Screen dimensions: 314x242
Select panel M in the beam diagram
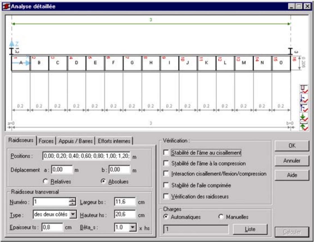244,63
